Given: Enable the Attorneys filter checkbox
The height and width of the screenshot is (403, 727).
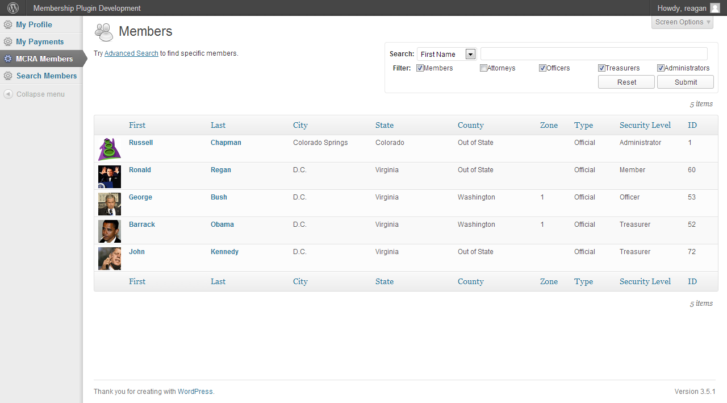Looking at the screenshot, I should coord(483,68).
